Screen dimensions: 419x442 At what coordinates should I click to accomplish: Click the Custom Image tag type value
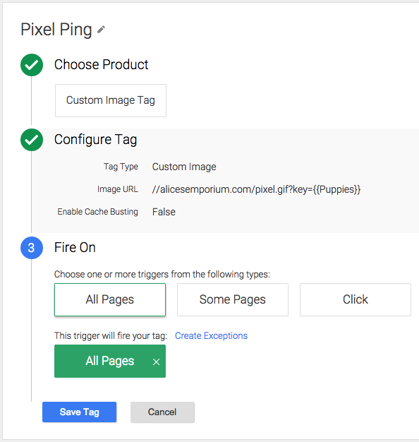184,167
